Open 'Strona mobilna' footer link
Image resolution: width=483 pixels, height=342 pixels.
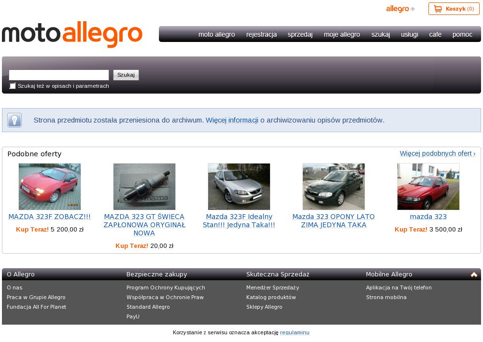(386, 297)
